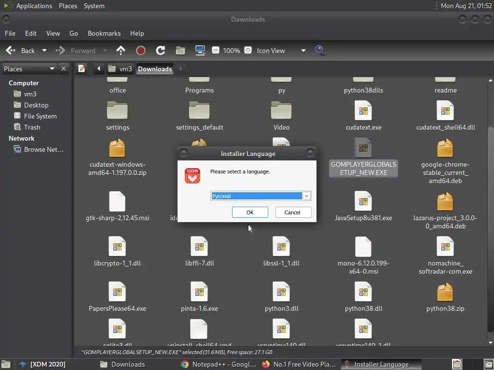The width and height of the screenshot is (494, 370).
Task: Close the Places side pane
Action: [64, 68]
